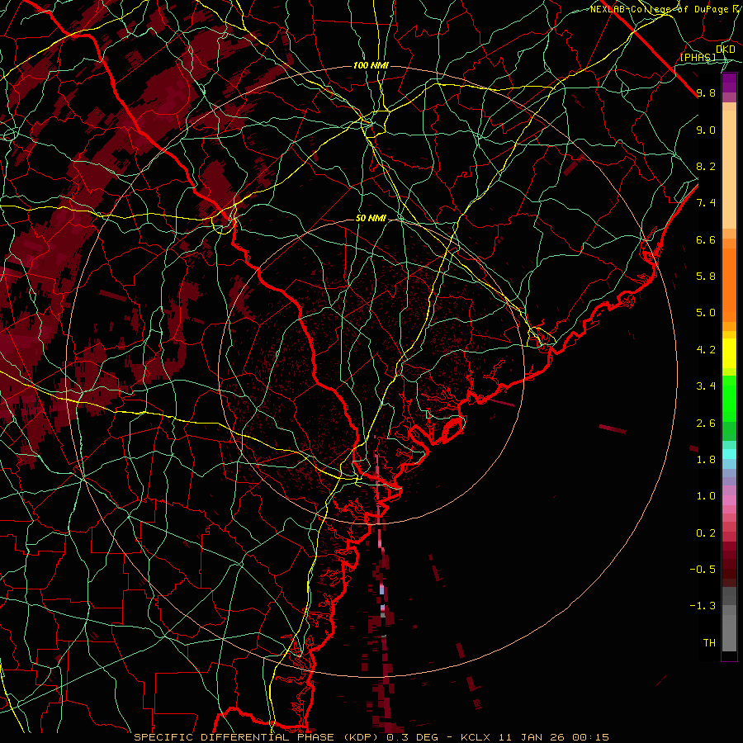Screen dimensions: 743x743
Task: Click the pink color band on the scale
Action: coord(729,500)
